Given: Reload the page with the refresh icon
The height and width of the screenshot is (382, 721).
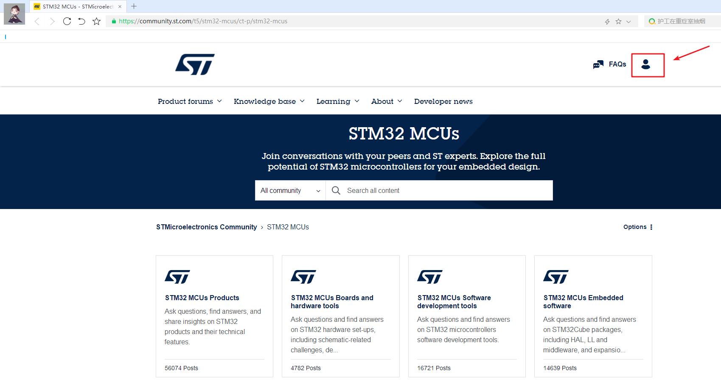Looking at the screenshot, I should point(67,21).
